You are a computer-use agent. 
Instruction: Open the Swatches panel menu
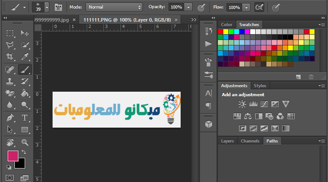click(x=322, y=25)
